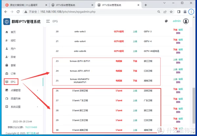This screenshot has height=136, width=197.
Task: Close the active IPTV后台管理系统 tab
Action: tap(138, 5)
